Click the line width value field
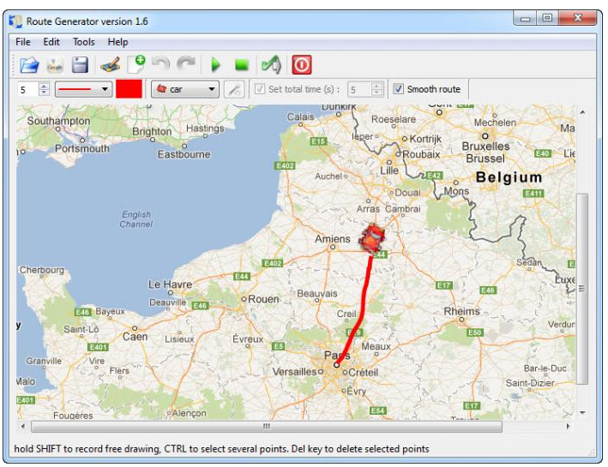The height and width of the screenshot is (467, 608). pyautogui.click(x=28, y=90)
